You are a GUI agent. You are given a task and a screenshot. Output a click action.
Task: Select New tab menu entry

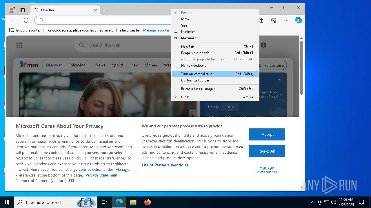215,47
